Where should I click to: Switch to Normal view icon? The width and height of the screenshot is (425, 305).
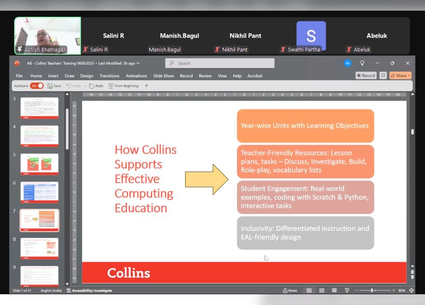309,290
